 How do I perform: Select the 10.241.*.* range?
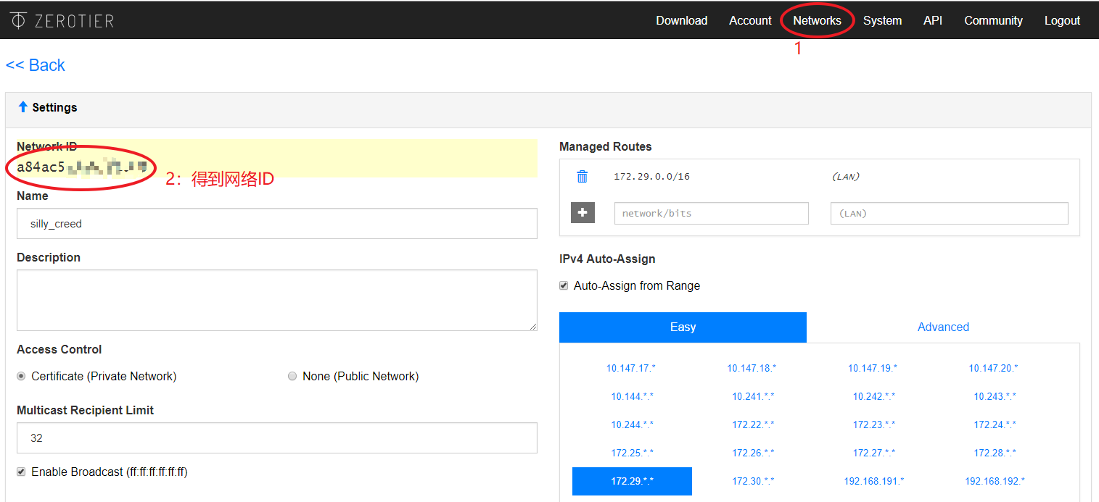[753, 396]
